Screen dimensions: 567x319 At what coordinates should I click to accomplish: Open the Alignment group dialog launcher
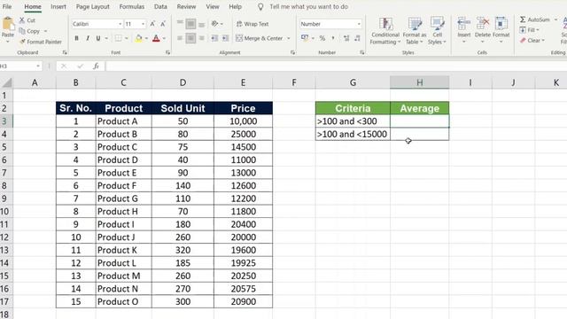[x=292, y=52]
